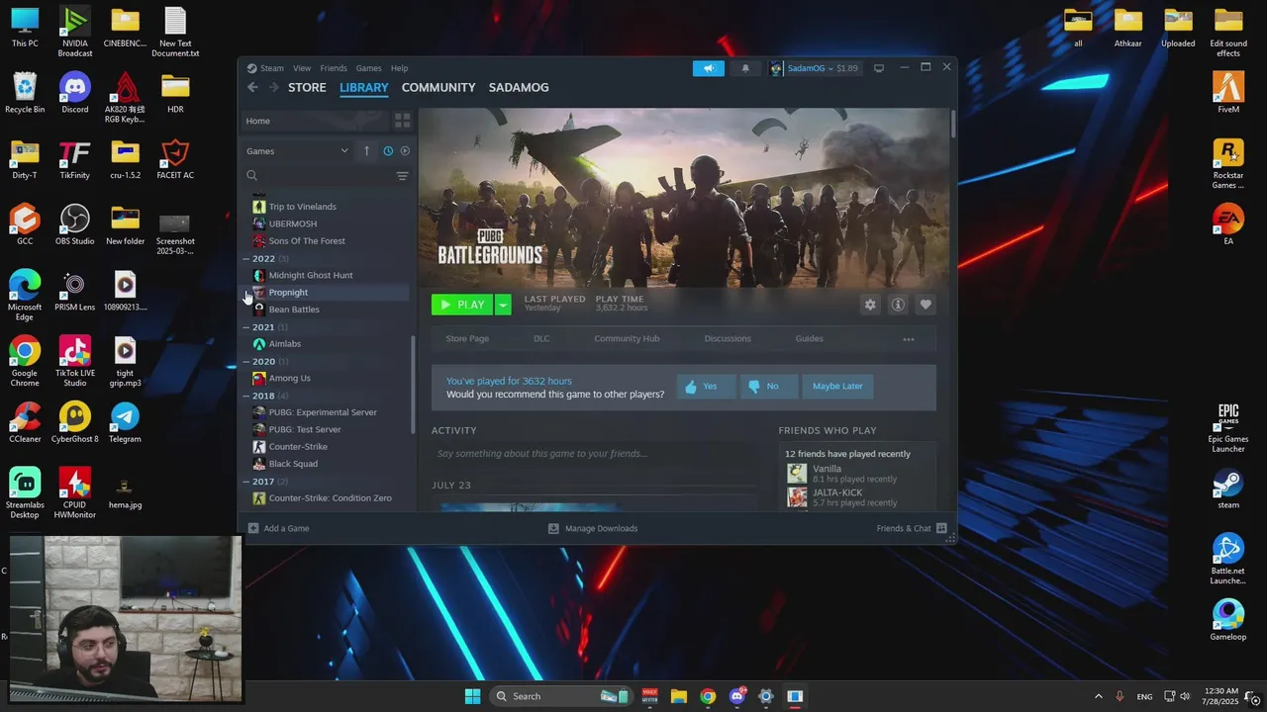
Task: Go to the COMMUNITY tab
Action: tap(439, 87)
